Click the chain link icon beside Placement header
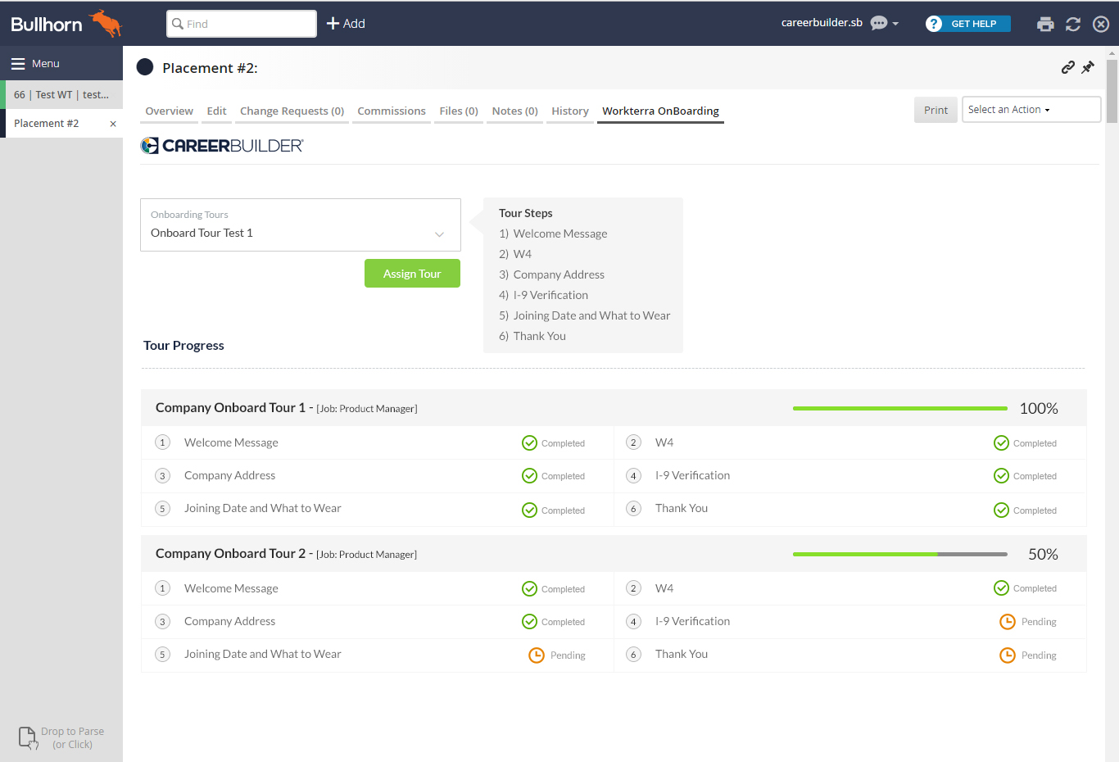Screen dimensions: 1119x762 1068,67
